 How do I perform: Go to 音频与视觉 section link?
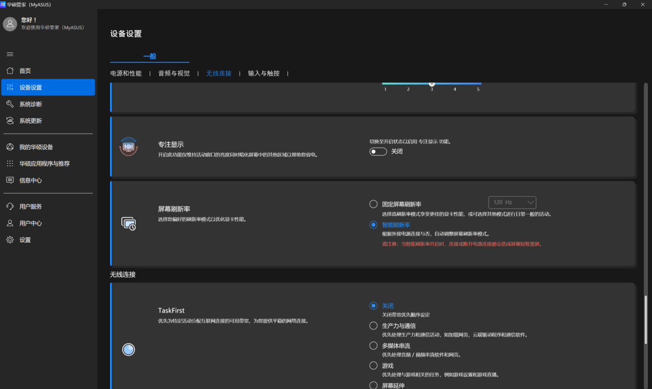click(174, 73)
